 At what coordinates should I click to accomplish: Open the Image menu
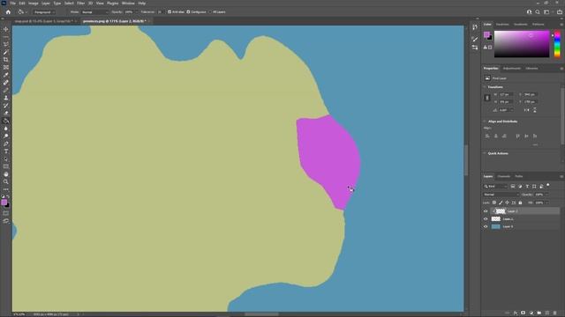(x=34, y=4)
